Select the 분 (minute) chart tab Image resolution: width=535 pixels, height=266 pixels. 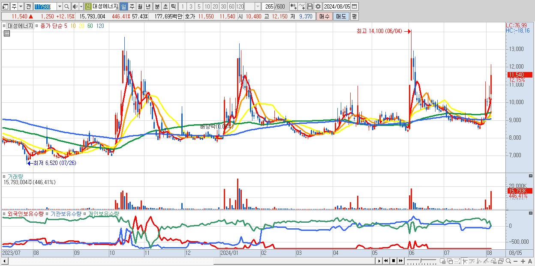pyautogui.click(x=157, y=6)
